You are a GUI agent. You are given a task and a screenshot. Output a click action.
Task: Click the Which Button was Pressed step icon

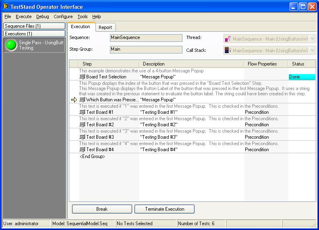point(82,100)
